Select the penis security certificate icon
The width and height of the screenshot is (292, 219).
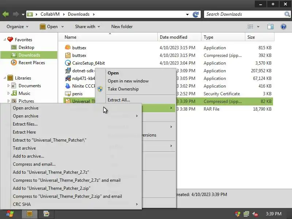68,94
